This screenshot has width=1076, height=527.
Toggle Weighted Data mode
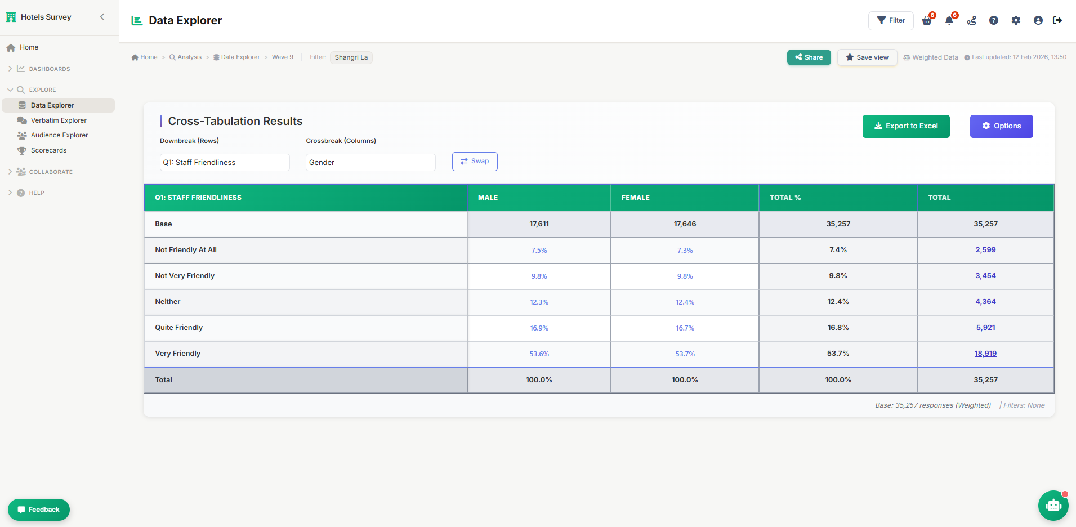[930, 57]
